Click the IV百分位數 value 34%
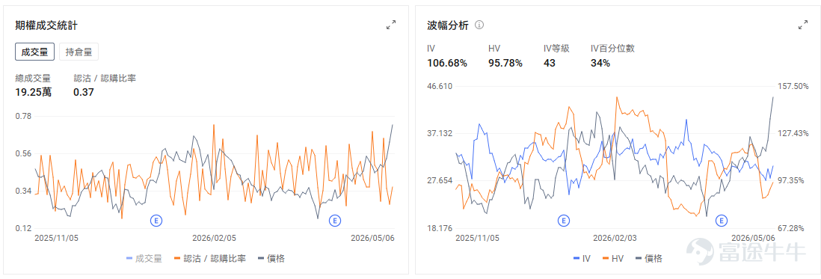 600,63
